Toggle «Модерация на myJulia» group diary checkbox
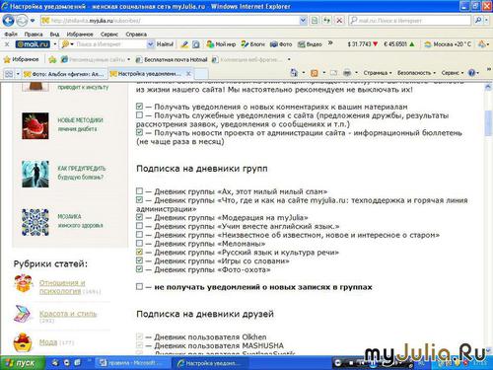 [x=139, y=217]
